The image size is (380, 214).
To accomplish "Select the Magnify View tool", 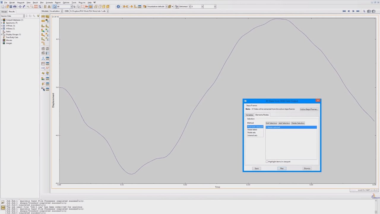I will [x=28, y=7].
